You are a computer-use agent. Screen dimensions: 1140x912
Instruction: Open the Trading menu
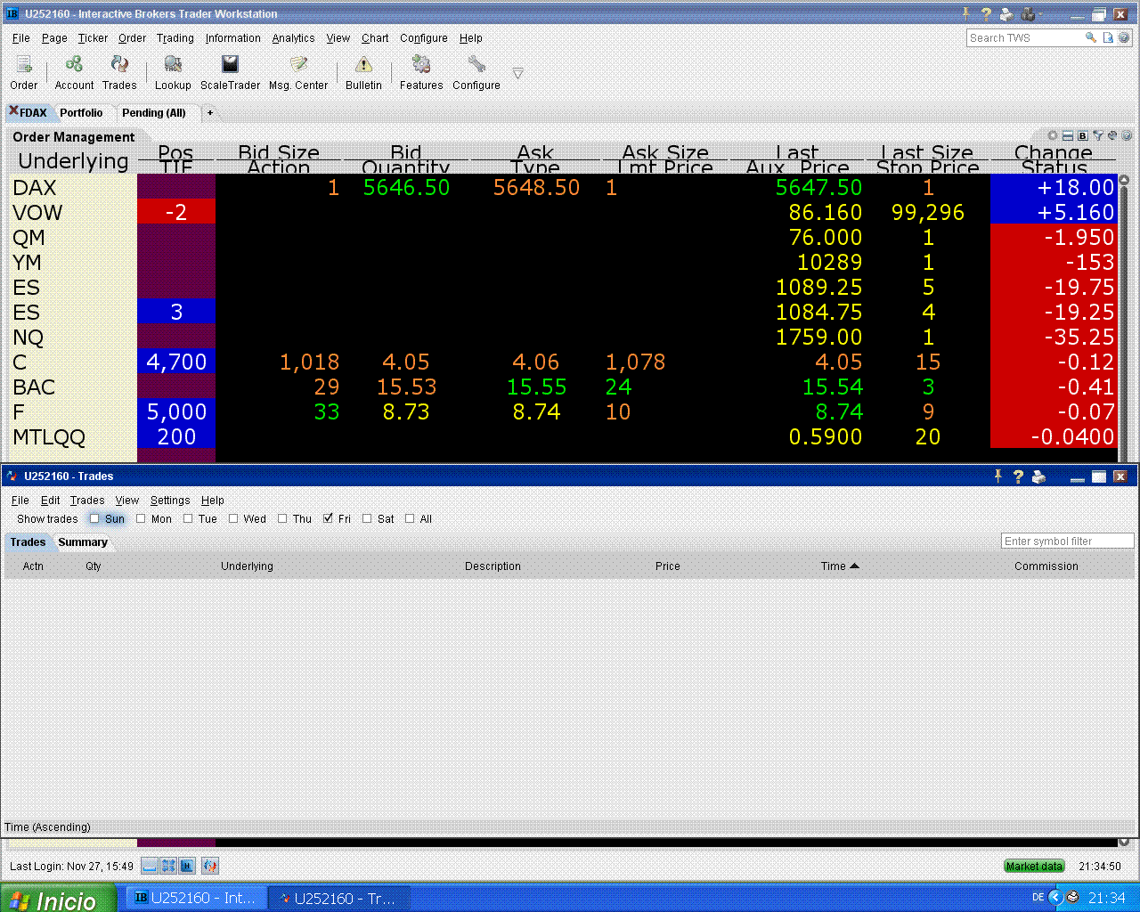(x=175, y=38)
